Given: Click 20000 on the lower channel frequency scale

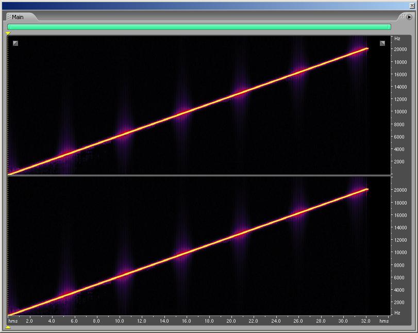Looking at the screenshot, I should point(400,190).
